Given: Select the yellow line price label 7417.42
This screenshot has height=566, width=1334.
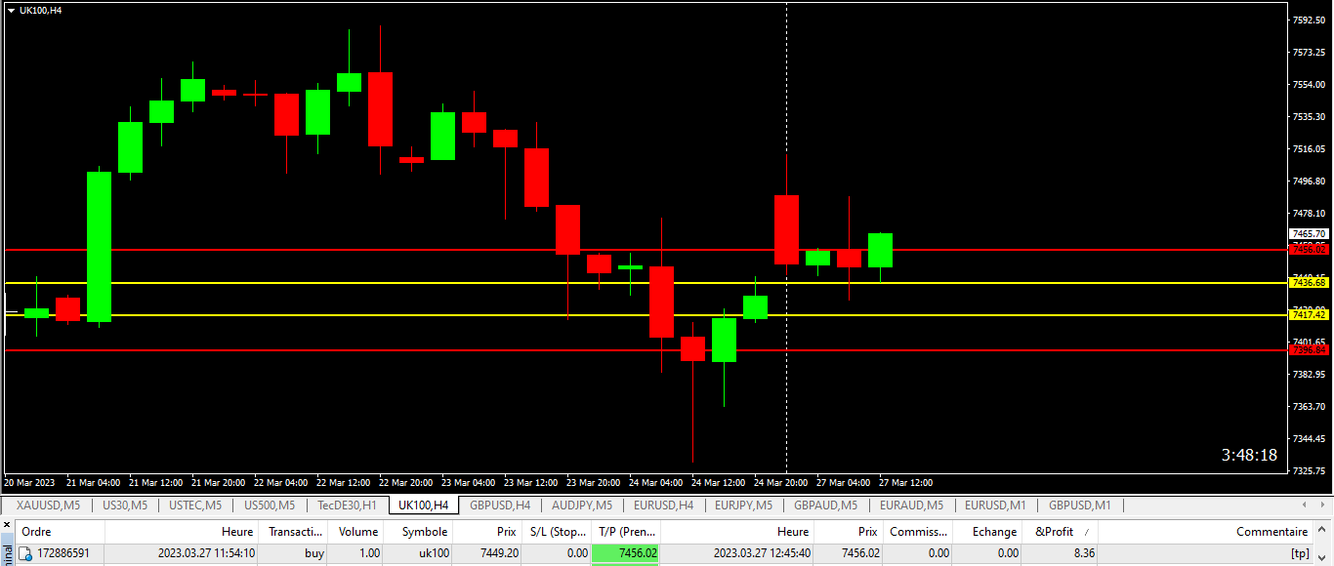Looking at the screenshot, I should point(1309,314).
